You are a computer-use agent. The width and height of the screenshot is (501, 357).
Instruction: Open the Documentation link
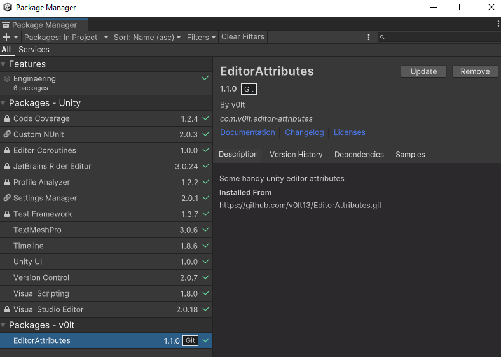(247, 132)
